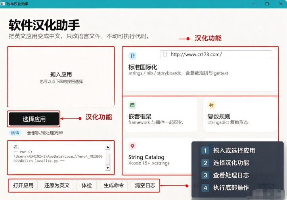Click the 拖入应用 drop zone
This screenshot has width=287, height=200.
point(61,77)
